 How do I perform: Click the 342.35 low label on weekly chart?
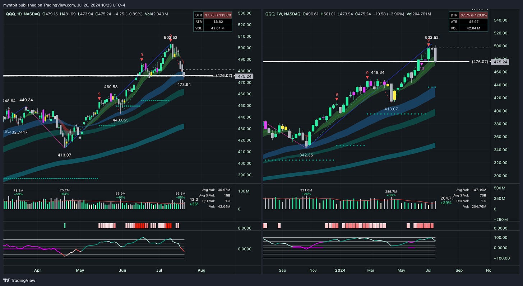pos(307,155)
